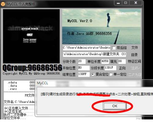Click the almost black image panel
This screenshot has width=153, height=124.
31,36
